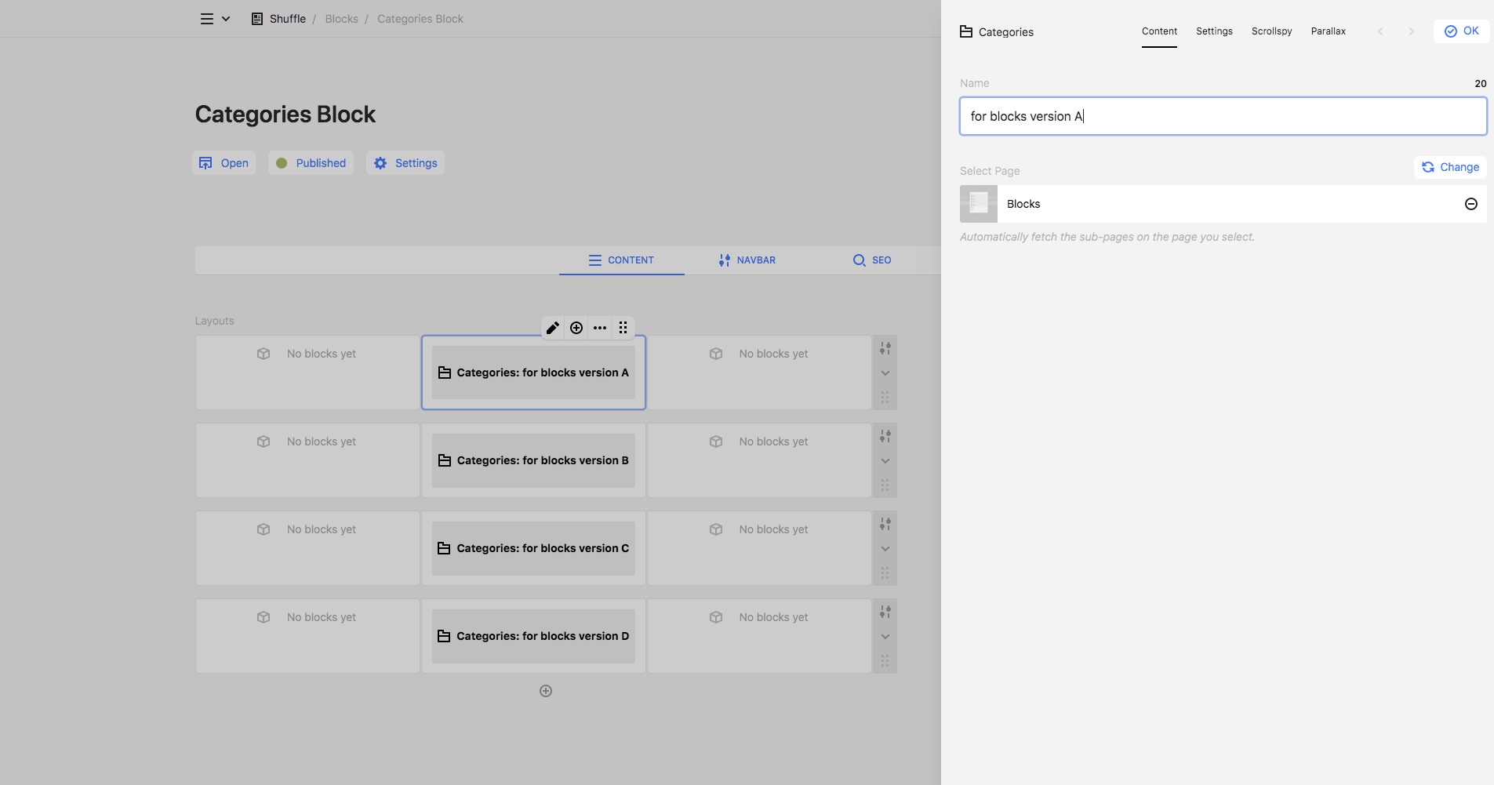Screen dimensions: 1494x785
Task: Switch to the Parallax tab
Action: [1328, 31]
